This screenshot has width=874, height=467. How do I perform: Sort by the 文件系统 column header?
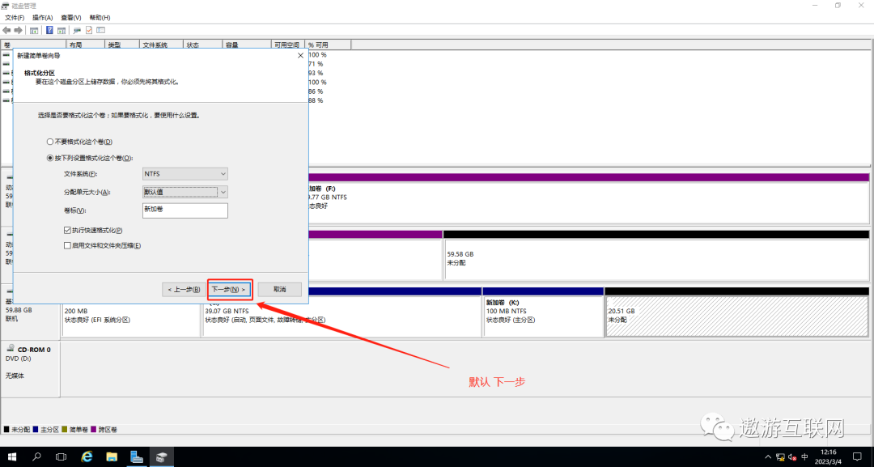pyautogui.click(x=162, y=45)
